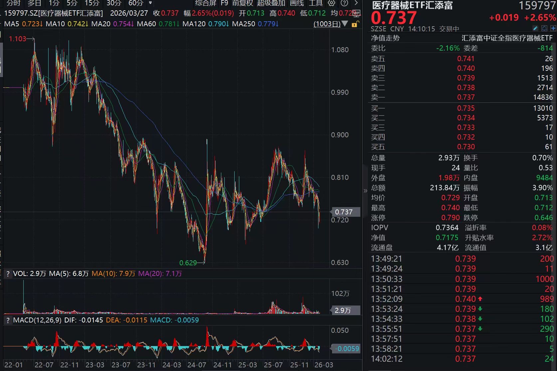Click the blue plus icon to add stock
The width and height of the screenshot is (557, 371).
pyautogui.click(x=553, y=29)
